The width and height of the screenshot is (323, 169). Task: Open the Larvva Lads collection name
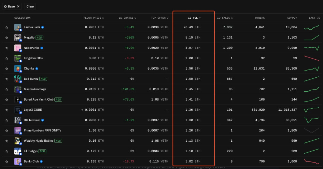click(x=32, y=27)
